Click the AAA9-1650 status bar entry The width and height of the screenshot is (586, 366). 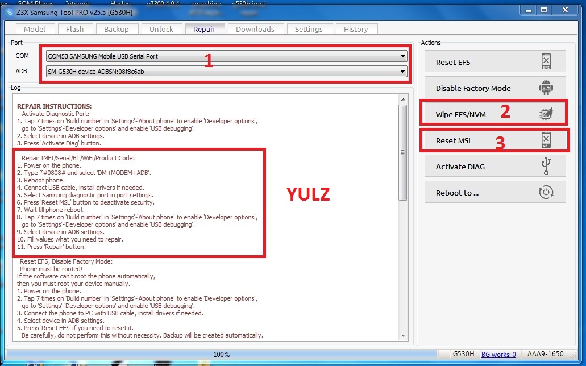point(545,354)
